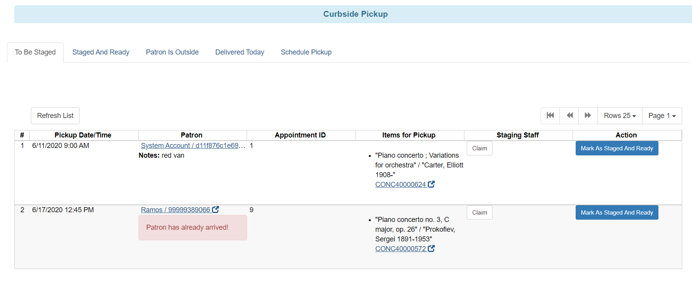View the Delivered Today tab

pyautogui.click(x=239, y=52)
